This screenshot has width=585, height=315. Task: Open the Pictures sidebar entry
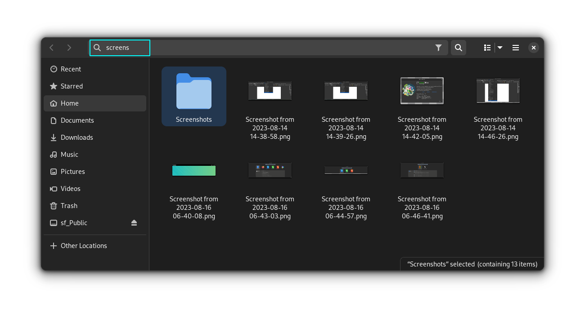pyautogui.click(x=72, y=172)
